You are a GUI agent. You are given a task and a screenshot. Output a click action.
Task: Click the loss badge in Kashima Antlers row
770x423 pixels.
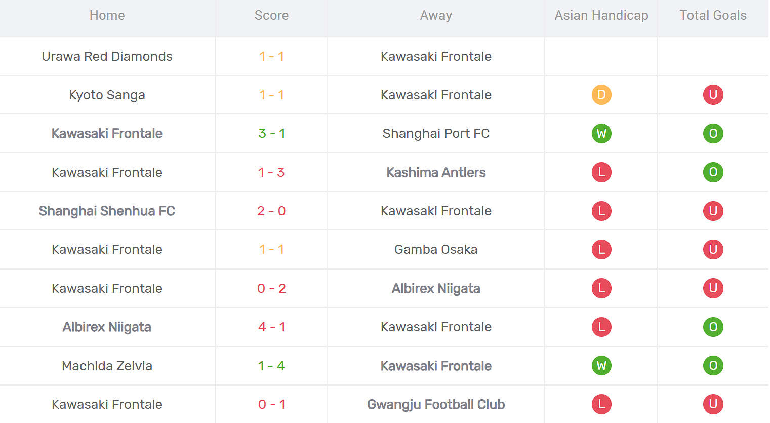[x=601, y=172]
